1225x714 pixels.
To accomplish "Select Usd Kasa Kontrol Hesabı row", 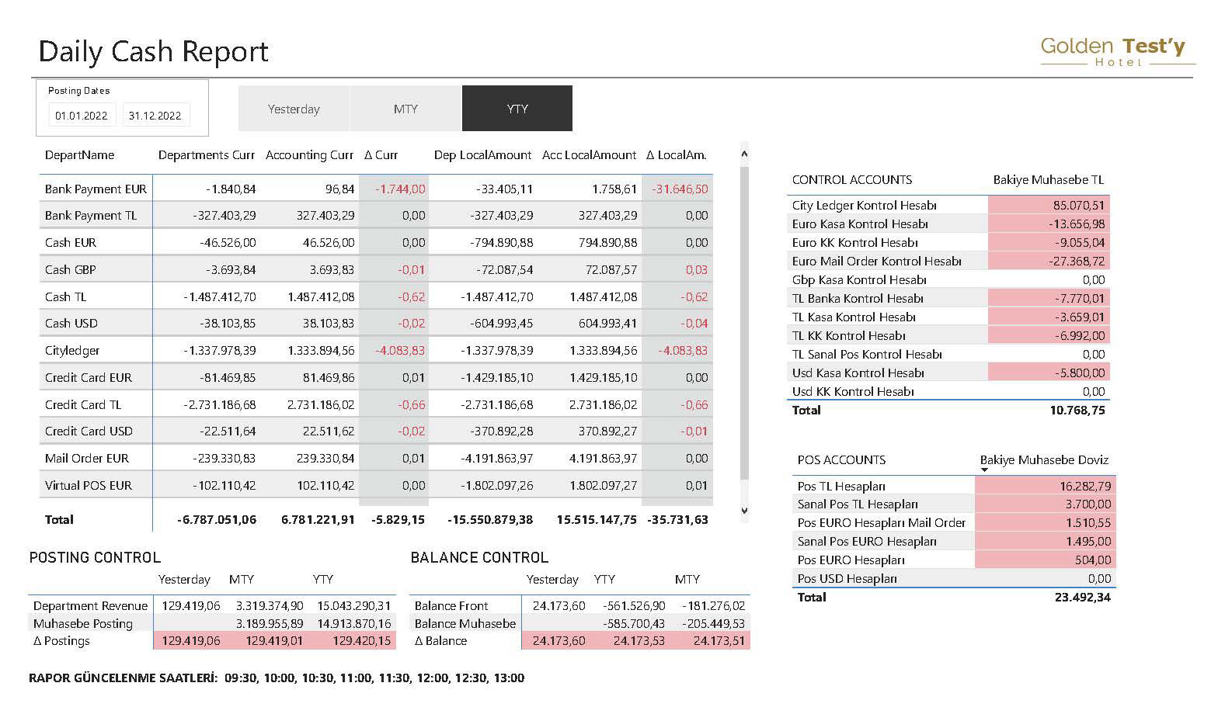I will [948, 373].
